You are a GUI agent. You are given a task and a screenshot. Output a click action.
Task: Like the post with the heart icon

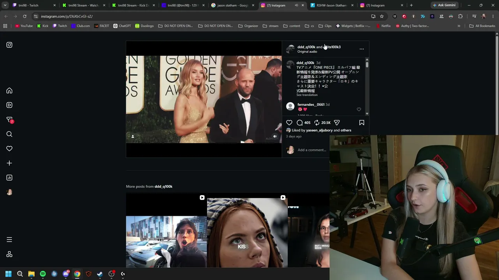289,122
